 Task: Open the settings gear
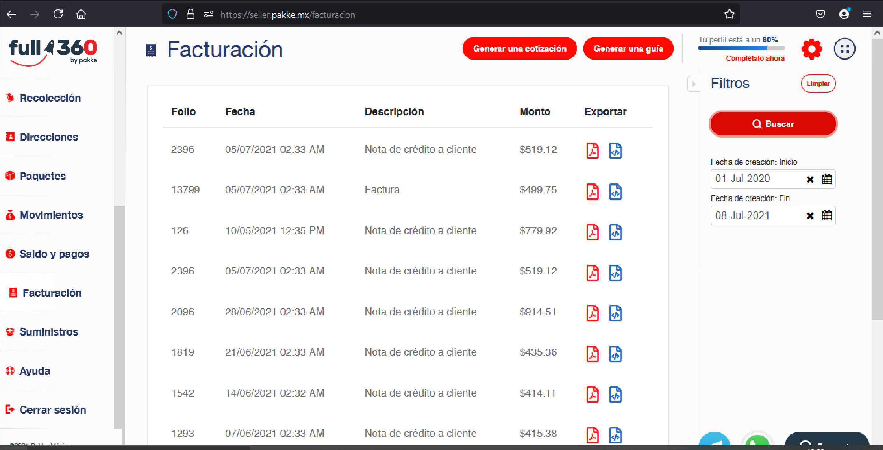(x=811, y=49)
